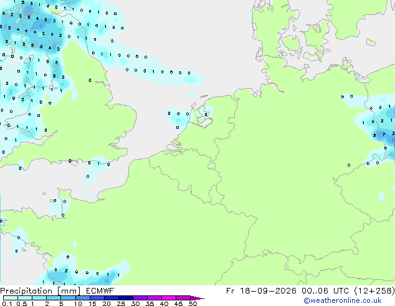Image resolution: width=395 pixels, height=306 pixels.
Task: Click the '[mm]' unit label
Action: point(69,291)
